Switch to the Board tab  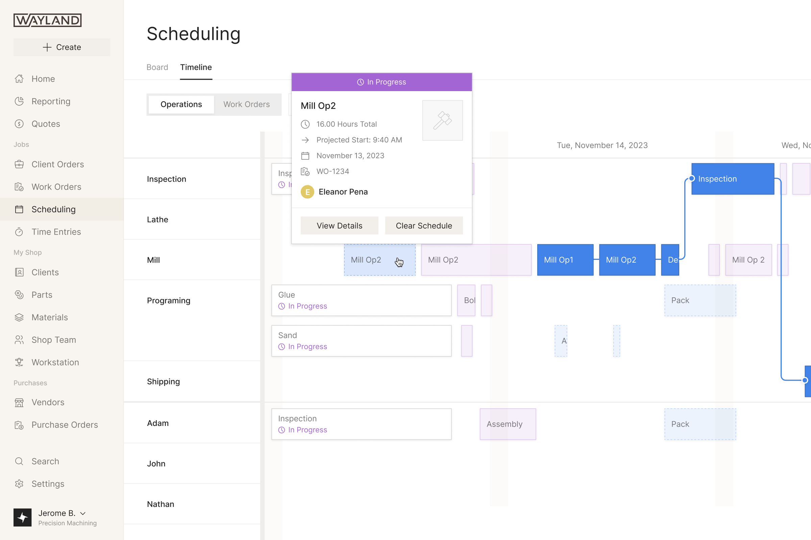157,67
